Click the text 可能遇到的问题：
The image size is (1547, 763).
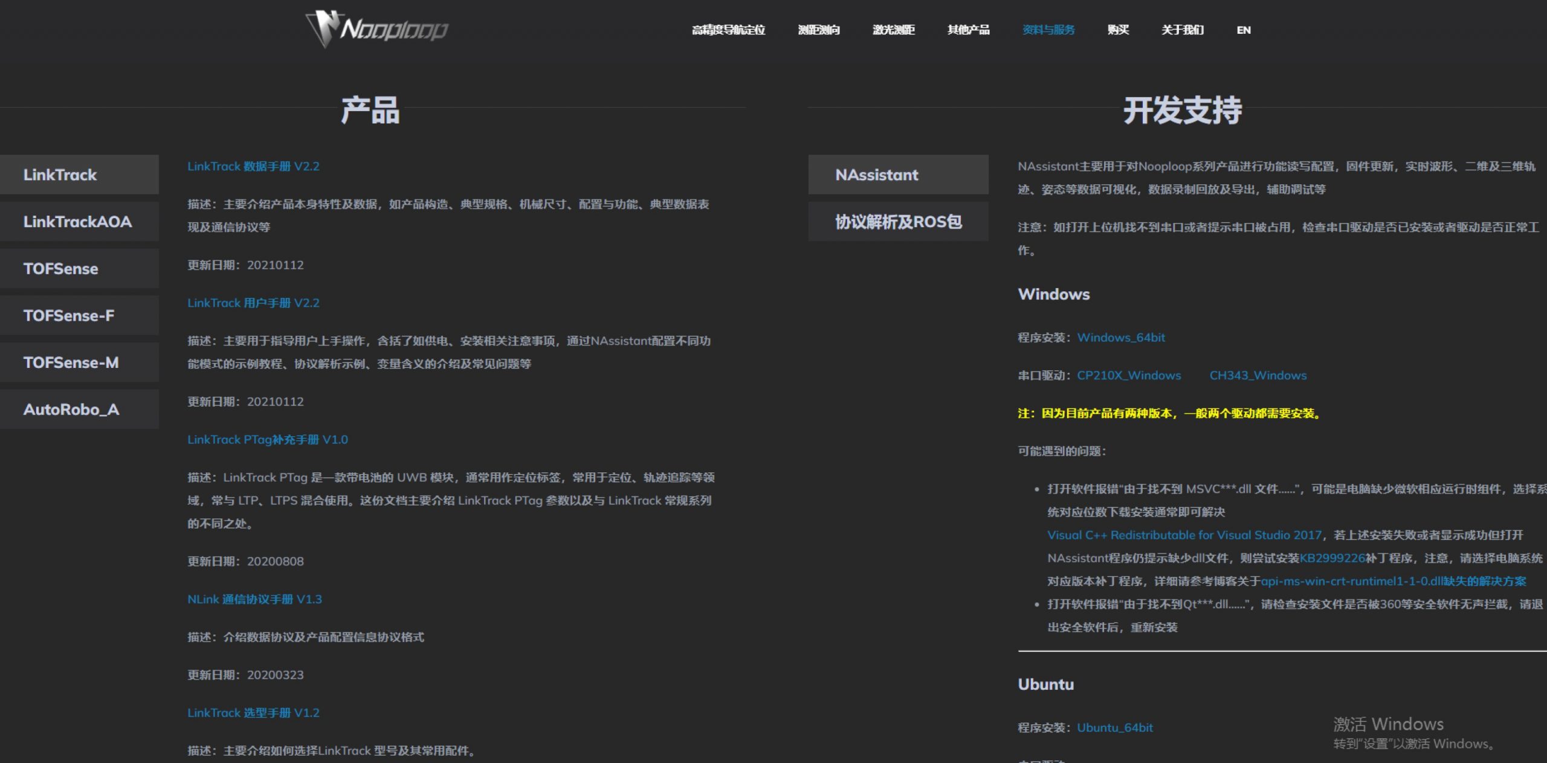tap(1062, 451)
